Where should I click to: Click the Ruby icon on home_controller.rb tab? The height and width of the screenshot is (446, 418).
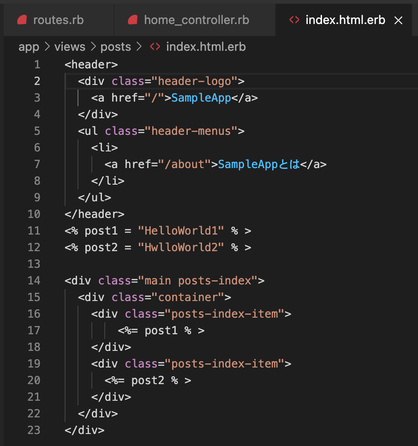(x=133, y=20)
